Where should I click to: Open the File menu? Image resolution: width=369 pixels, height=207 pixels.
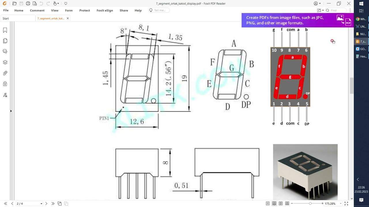click(x=6, y=10)
